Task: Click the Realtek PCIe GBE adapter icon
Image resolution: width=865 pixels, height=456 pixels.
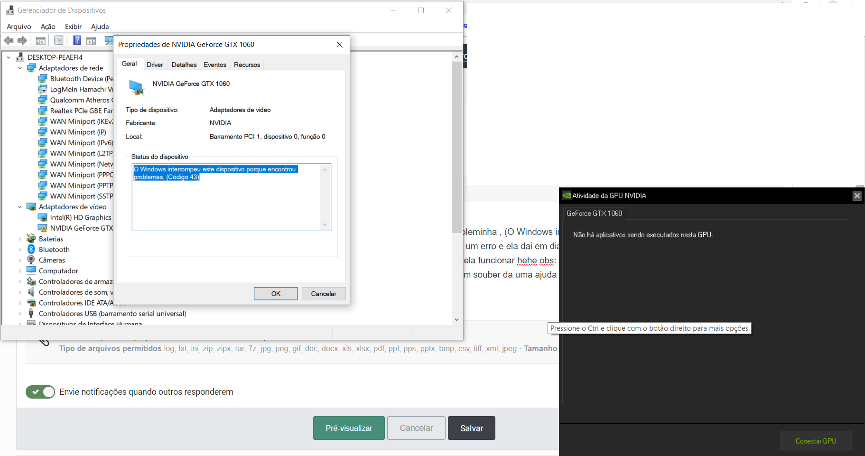Action: click(x=43, y=111)
